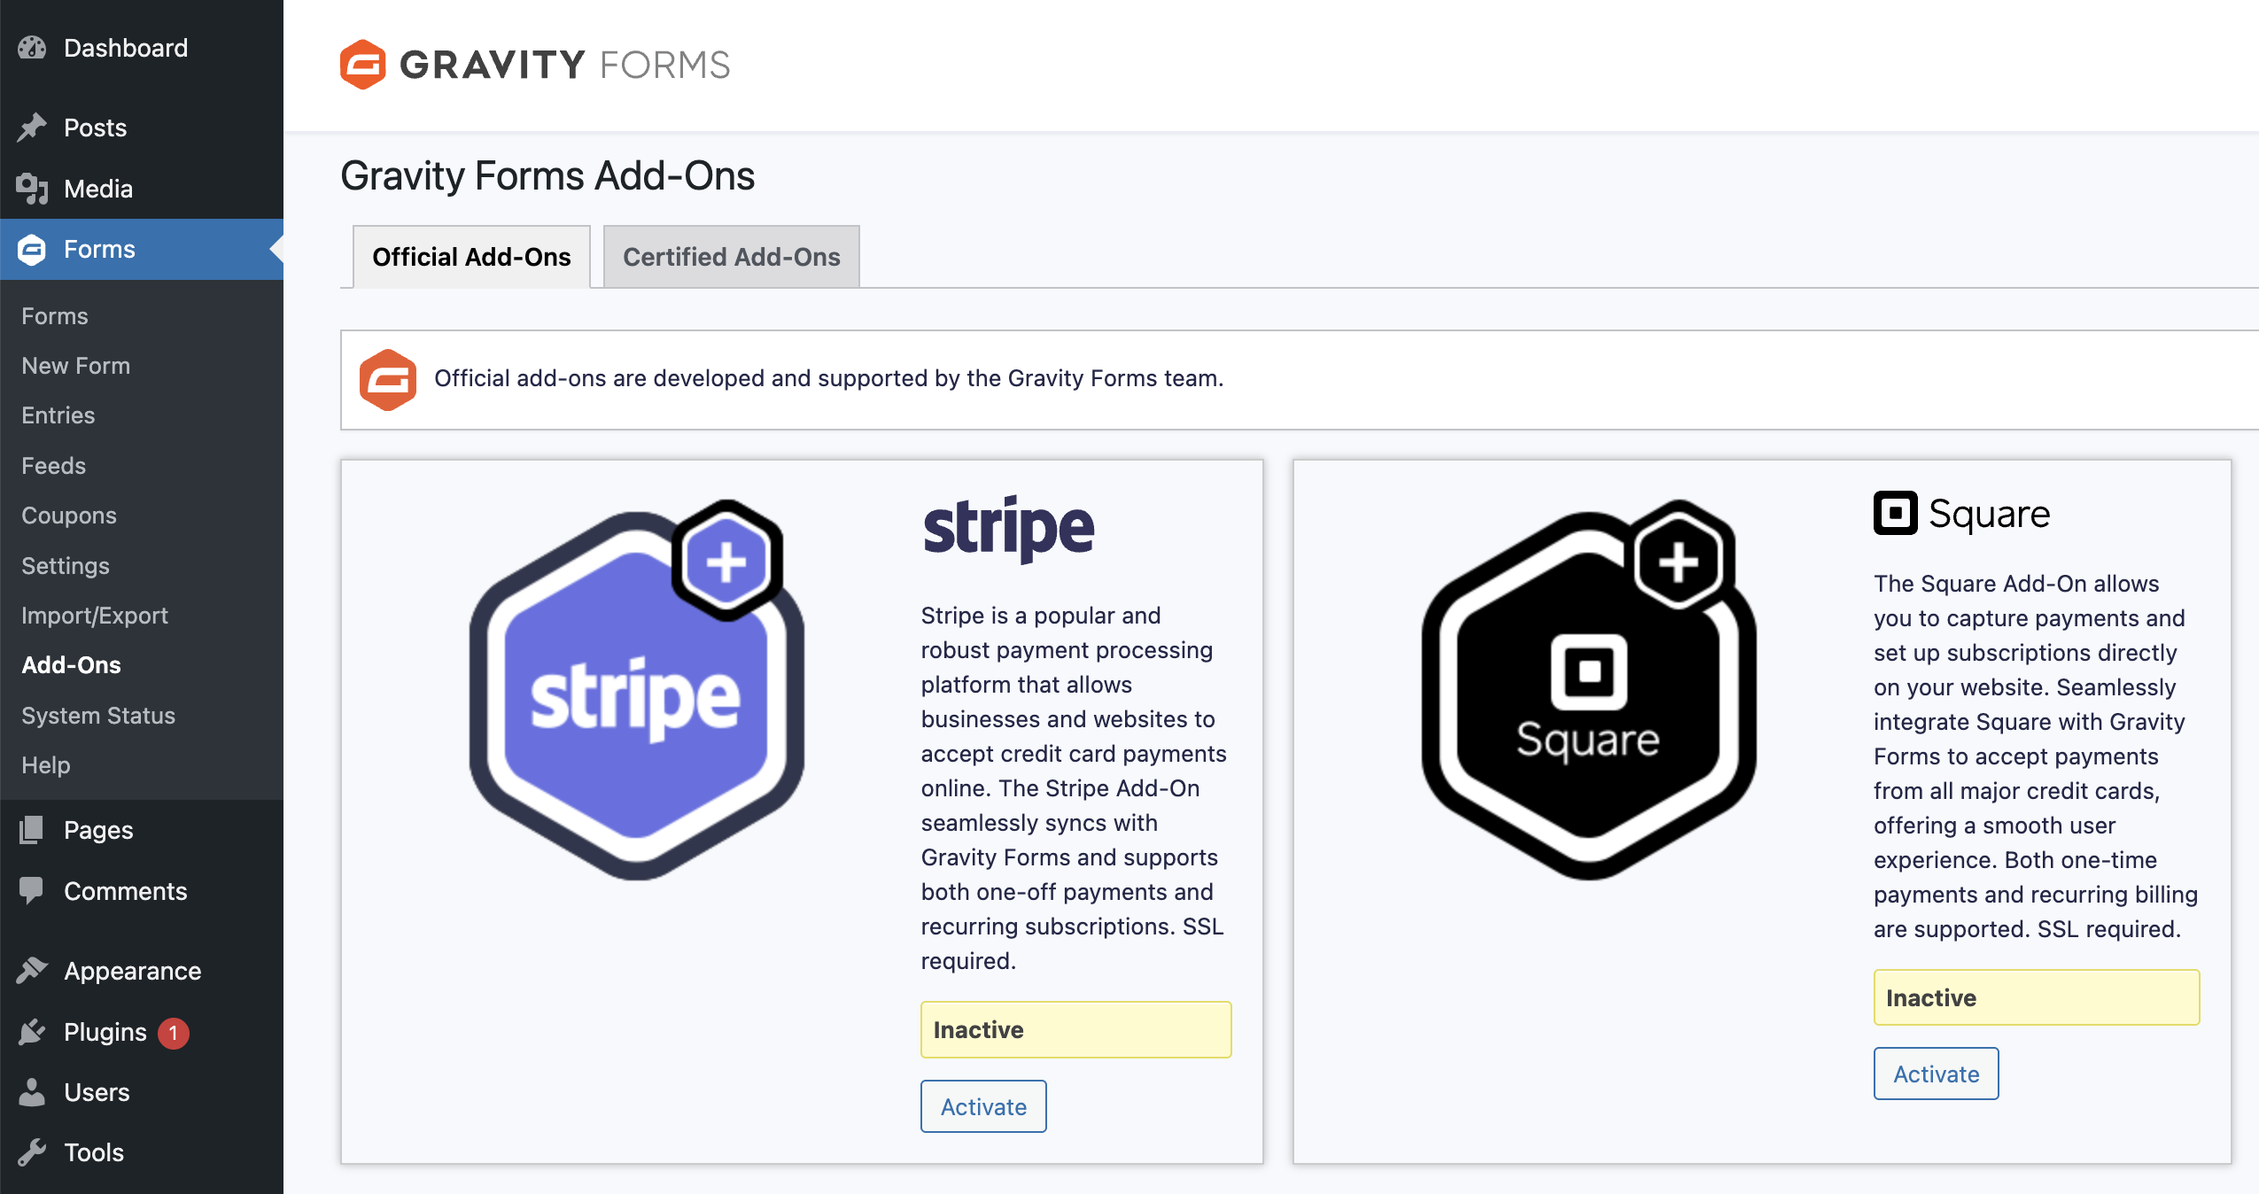Activate the Stripe add-on

click(x=983, y=1106)
